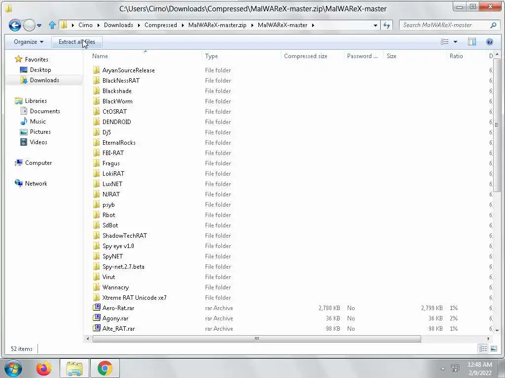The width and height of the screenshot is (505, 378).
Task: Switch to details view in status bar
Action: [x=483, y=349]
